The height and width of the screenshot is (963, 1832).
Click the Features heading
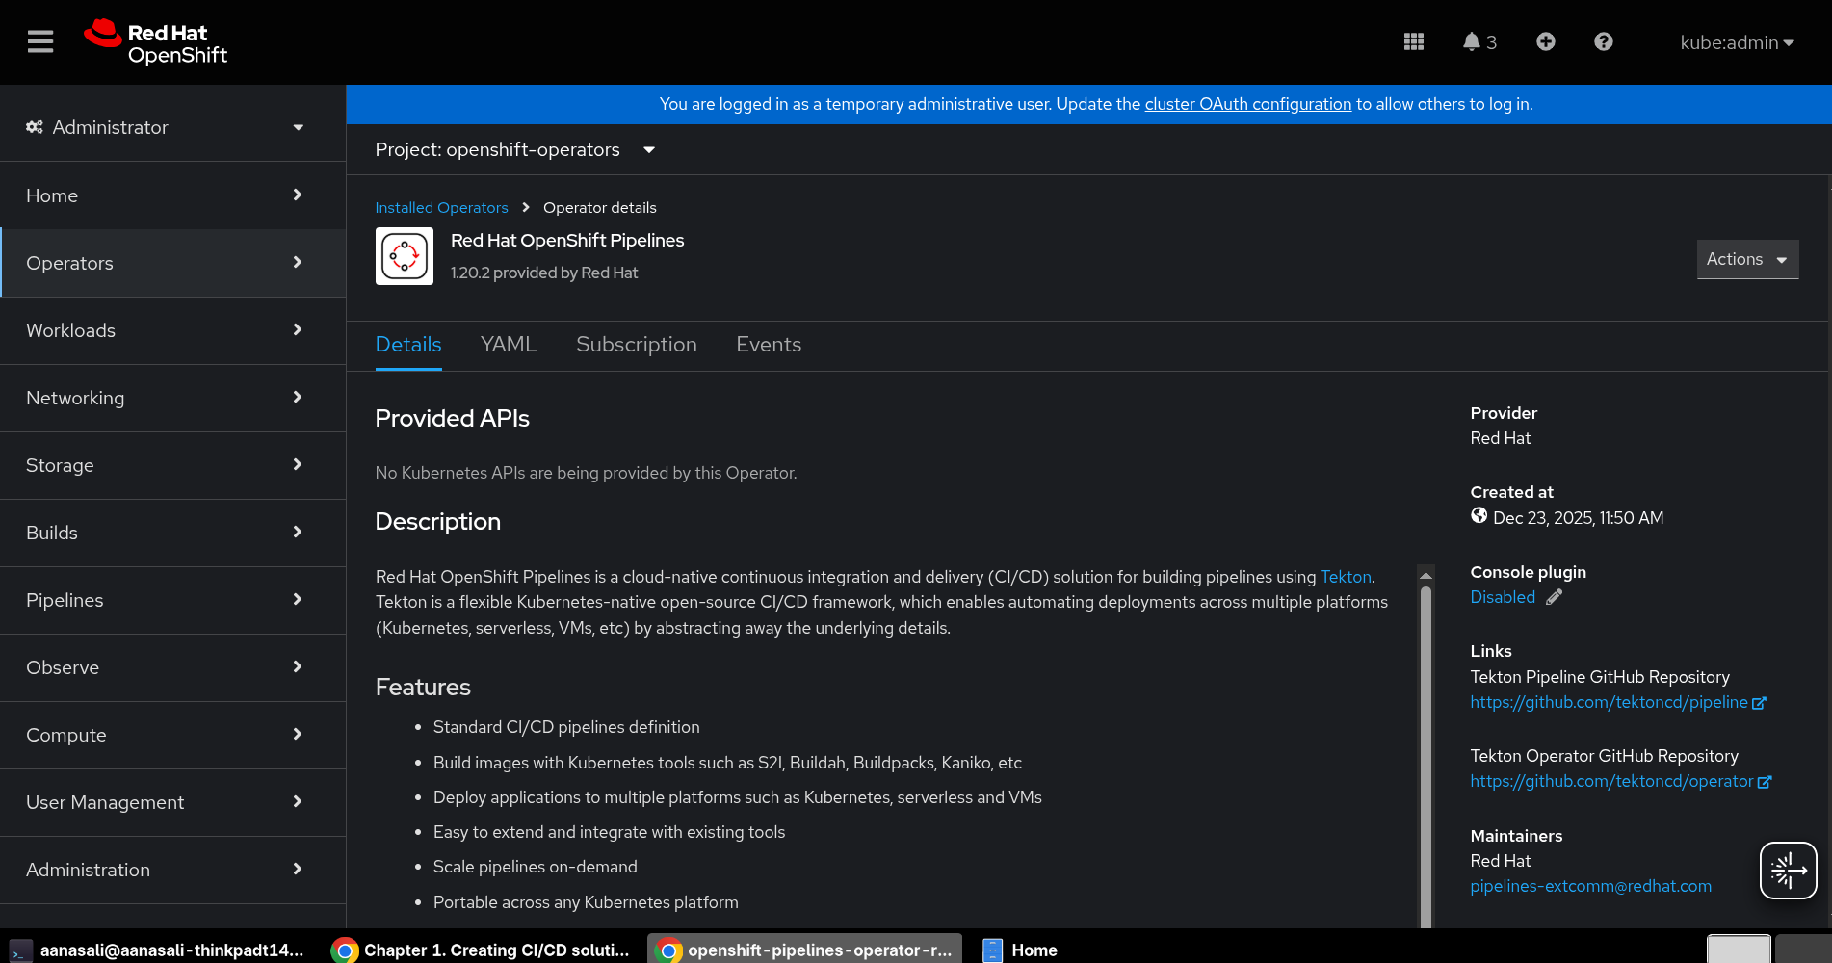423,688
